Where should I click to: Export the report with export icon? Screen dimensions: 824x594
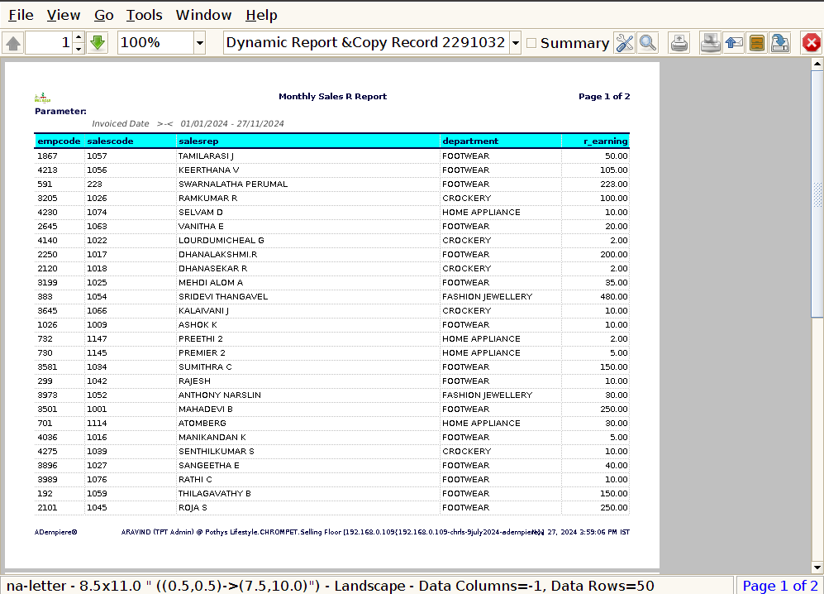[780, 43]
